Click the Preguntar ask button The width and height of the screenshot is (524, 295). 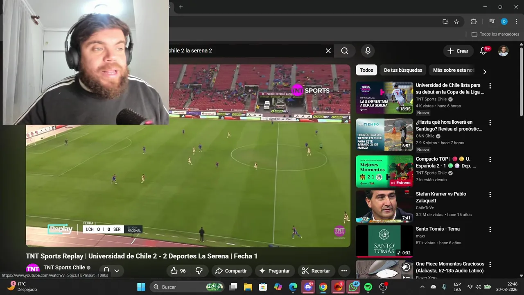point(274,271)
